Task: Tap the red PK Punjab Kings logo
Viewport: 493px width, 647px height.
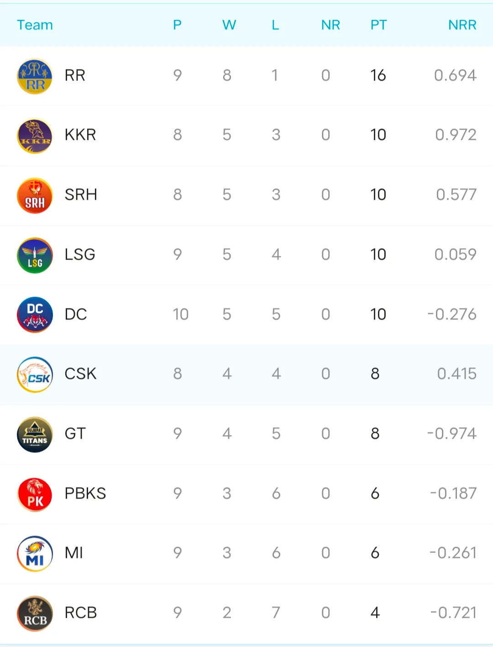Action: (x=35, y=494)
